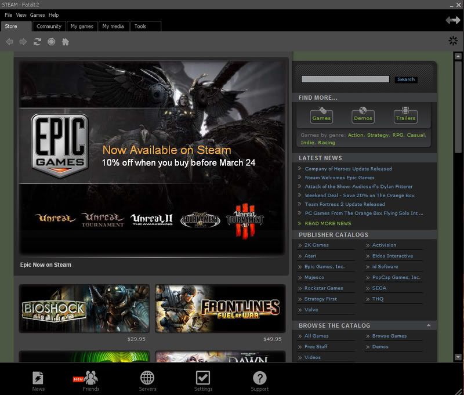Expand READ MORE NEWS under Latest News
This screenshot has width=464, height=395.
coord(327,223)
